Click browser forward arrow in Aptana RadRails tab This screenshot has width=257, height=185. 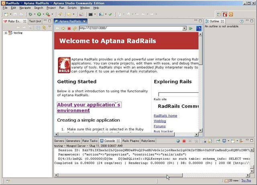pyautogui.click(x=63, y=28)
